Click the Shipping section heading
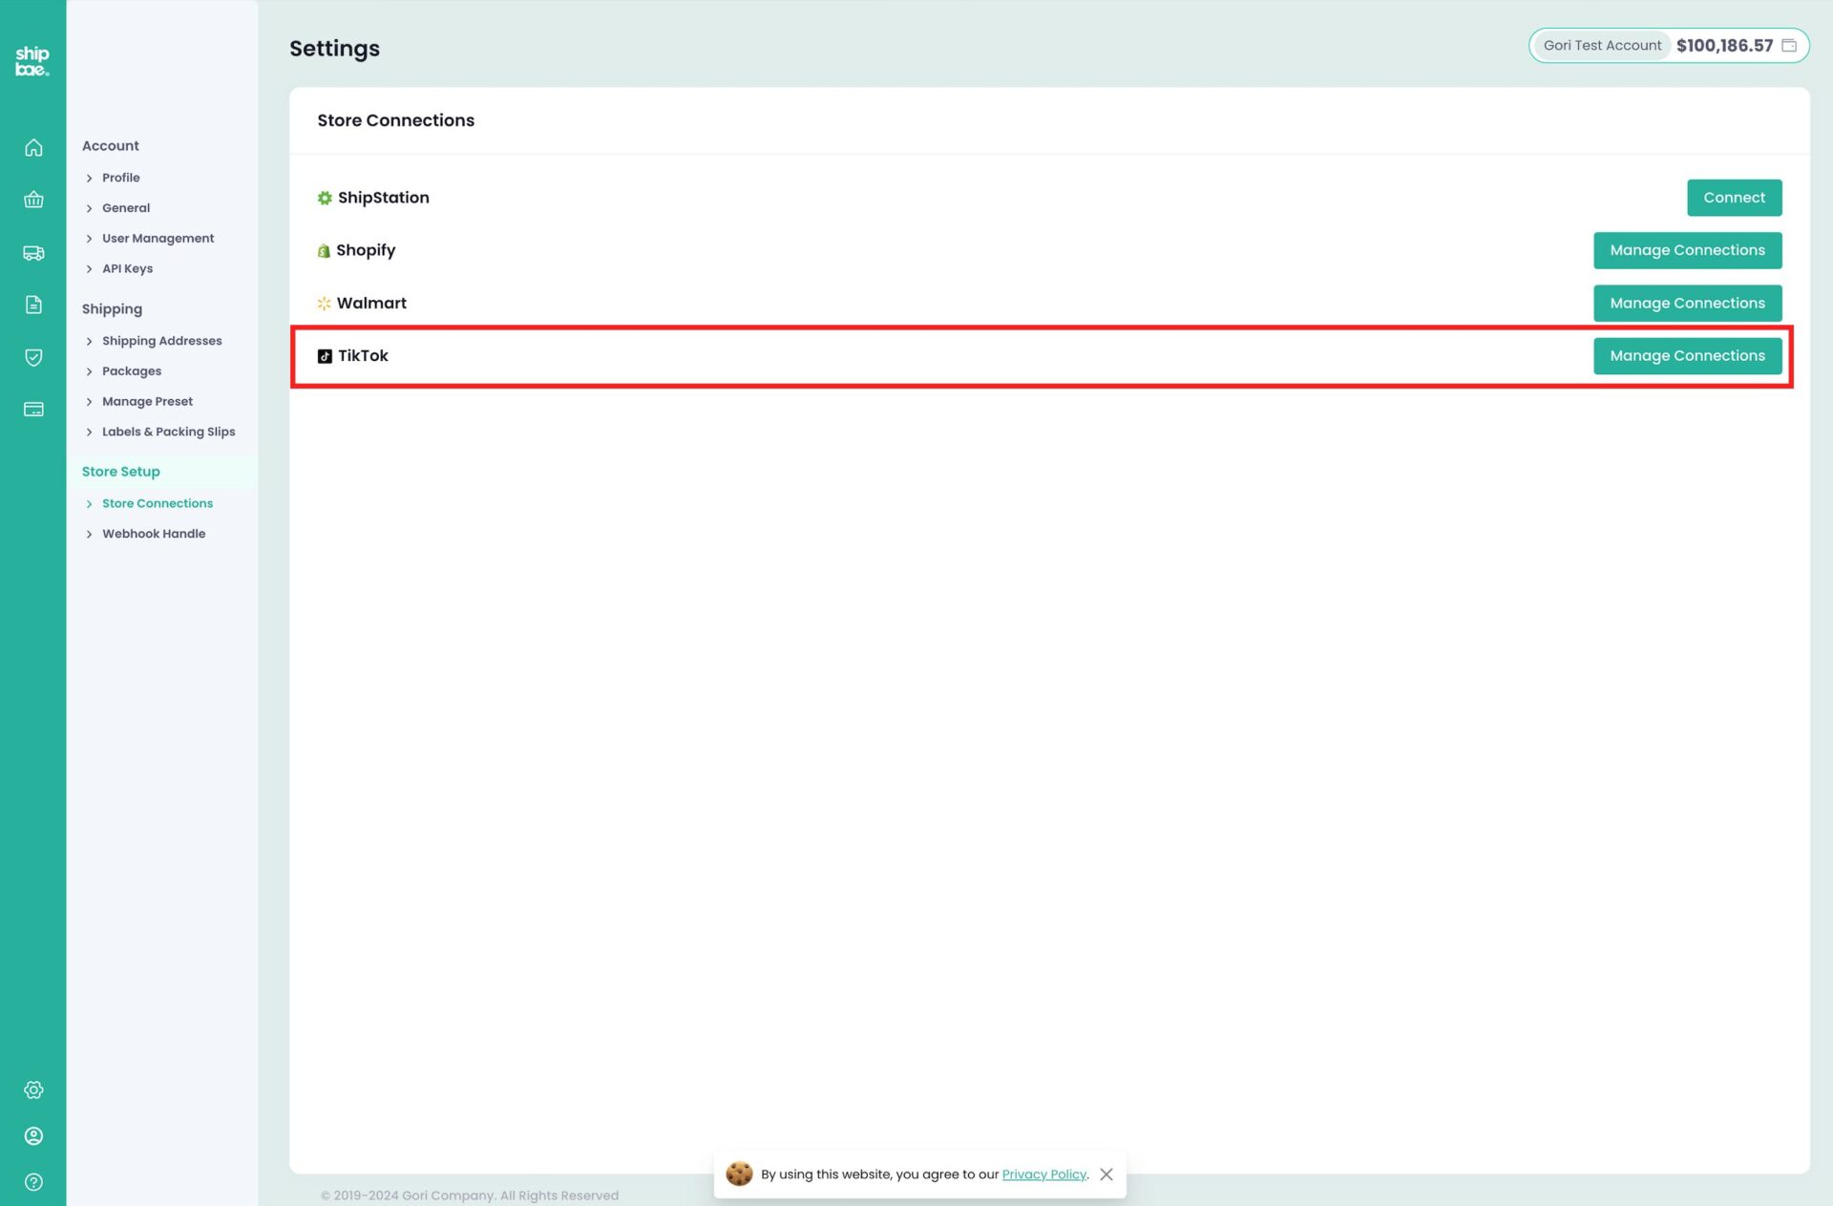The image size is (1833, 1206). [112, 309]
